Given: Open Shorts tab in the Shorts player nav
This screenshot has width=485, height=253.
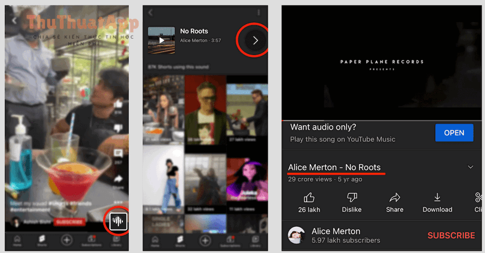Looking at the screenshot, I should [41, 241].
